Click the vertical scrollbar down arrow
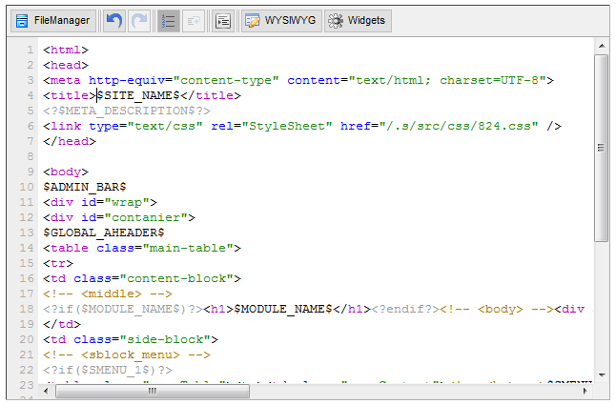 coord(601,374)
